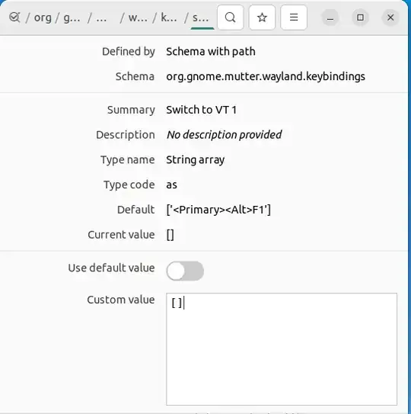This screenshot has width=411, height=414.
Task: Navigate to the 'w...' path segment
Action: coord(138,18)
